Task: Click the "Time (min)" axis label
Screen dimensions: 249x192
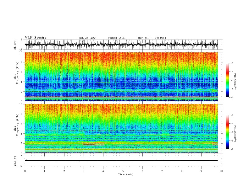Action: tap(126, 174)
